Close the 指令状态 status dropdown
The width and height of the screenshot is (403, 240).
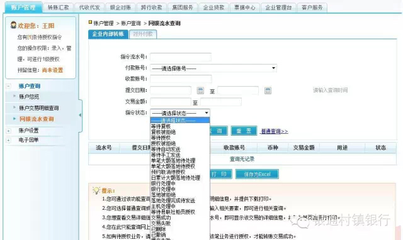coord(180,113)
